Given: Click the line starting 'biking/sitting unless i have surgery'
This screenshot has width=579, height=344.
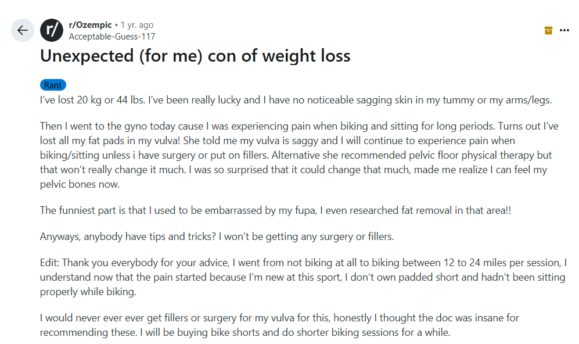Looking at the screenshot, I should pos(296,155).
